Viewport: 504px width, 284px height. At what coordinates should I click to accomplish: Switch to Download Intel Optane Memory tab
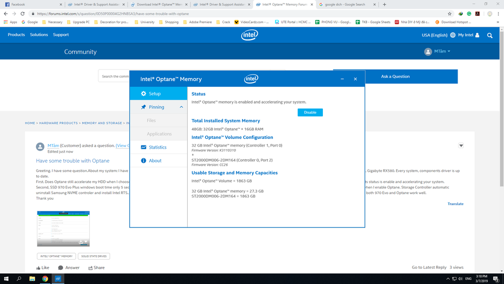click(159, 5)
